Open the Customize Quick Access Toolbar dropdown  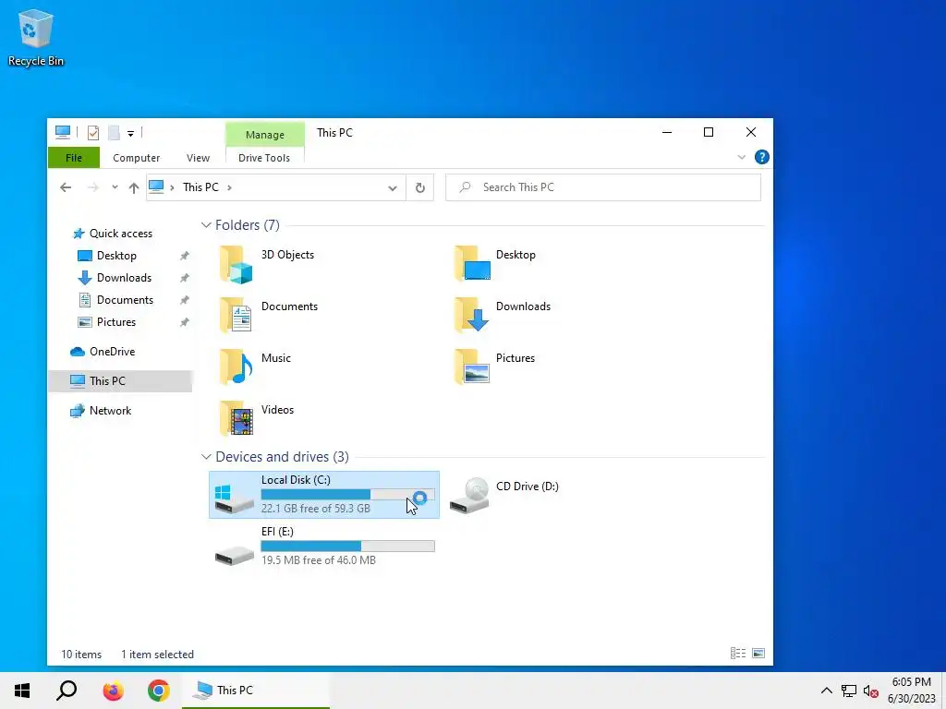(x=130, y=133)
